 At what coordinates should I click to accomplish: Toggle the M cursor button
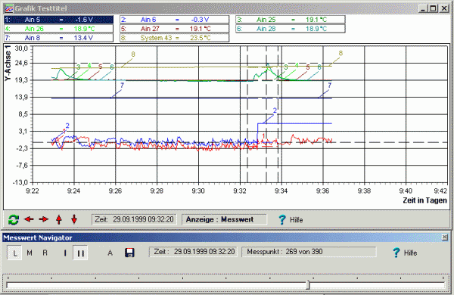pos(30,253)
